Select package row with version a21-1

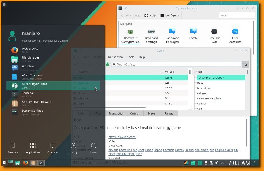(x=130, y=83)
